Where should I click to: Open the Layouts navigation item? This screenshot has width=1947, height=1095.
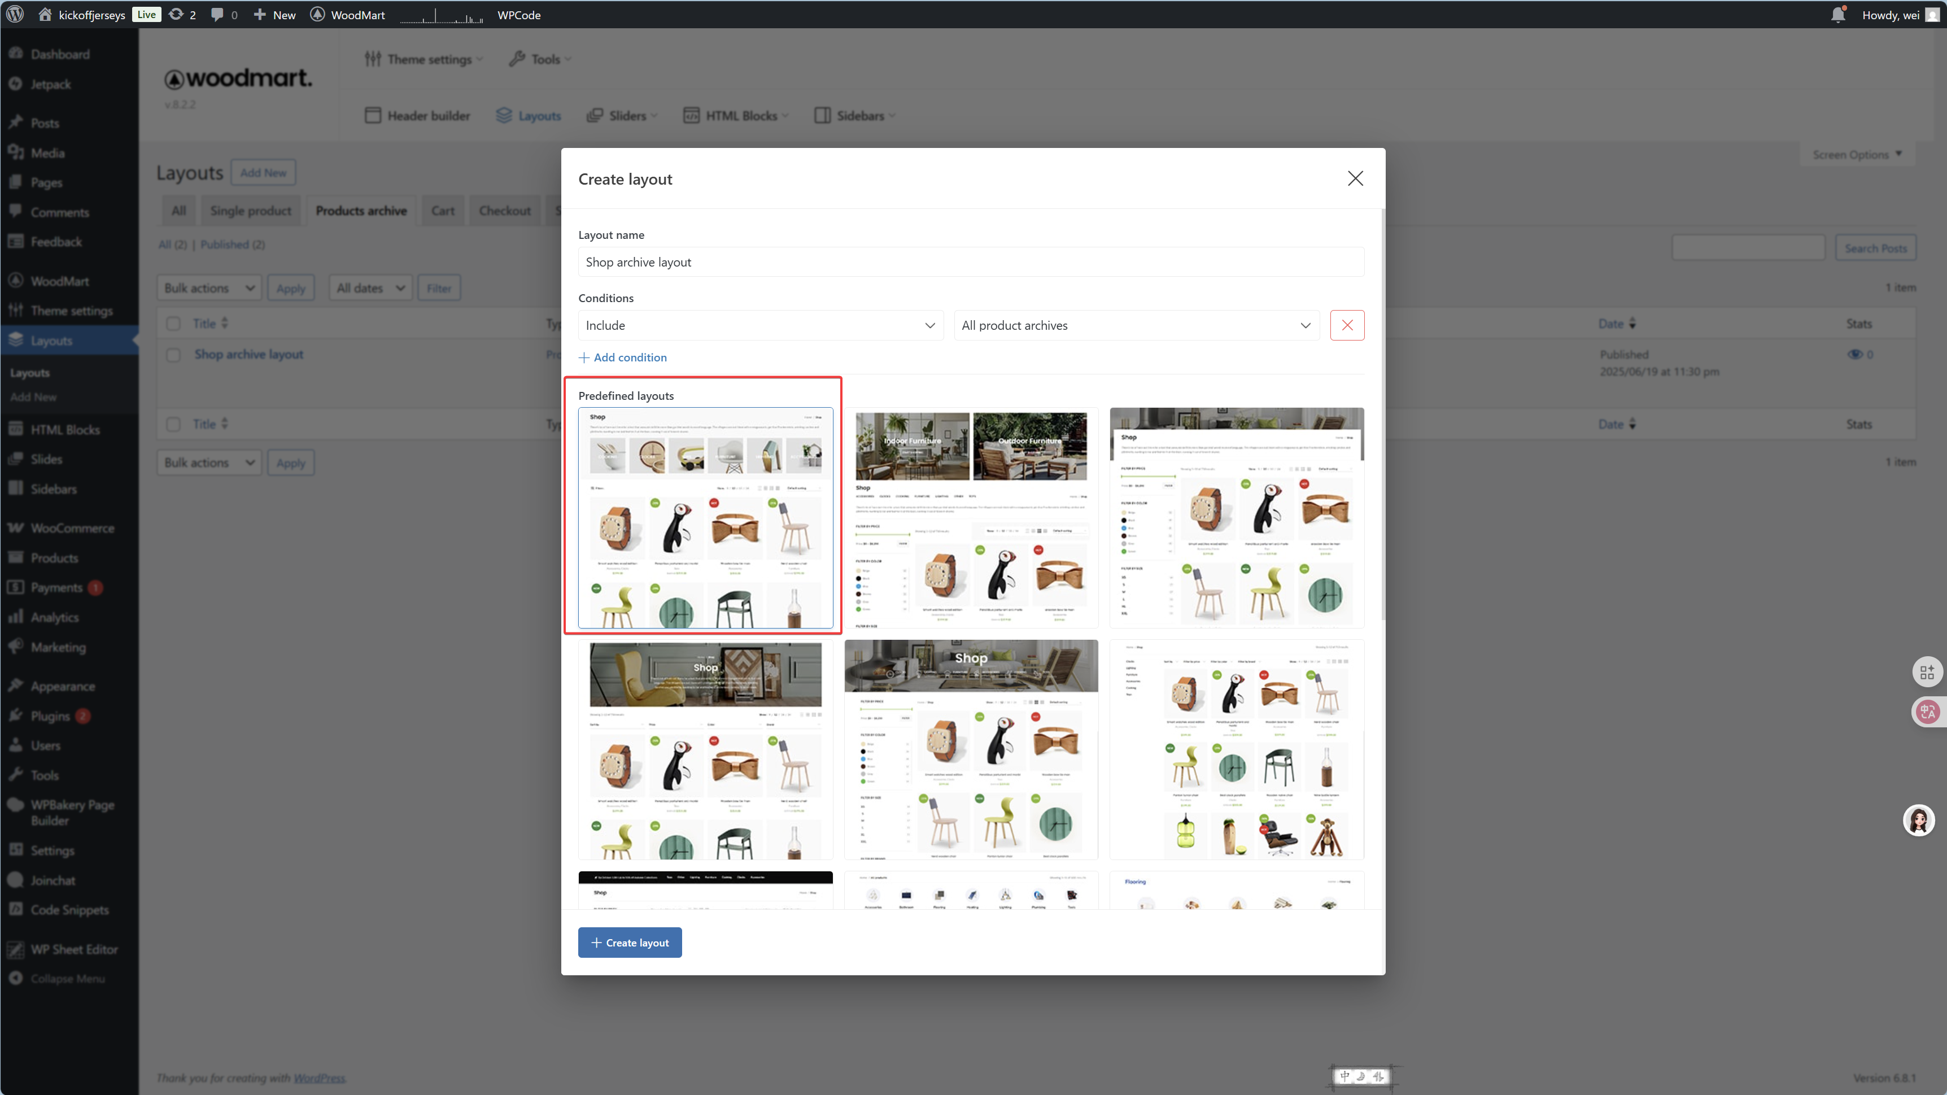coord(529,115)
